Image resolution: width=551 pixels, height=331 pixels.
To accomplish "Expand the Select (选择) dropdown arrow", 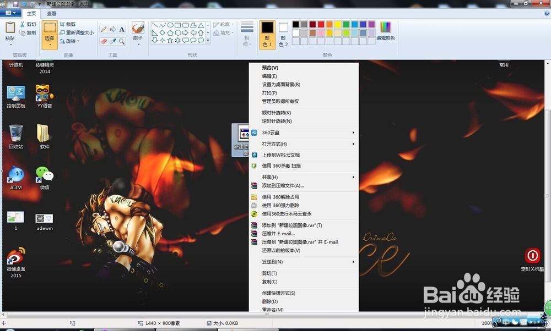I will [x=50, y=45].
